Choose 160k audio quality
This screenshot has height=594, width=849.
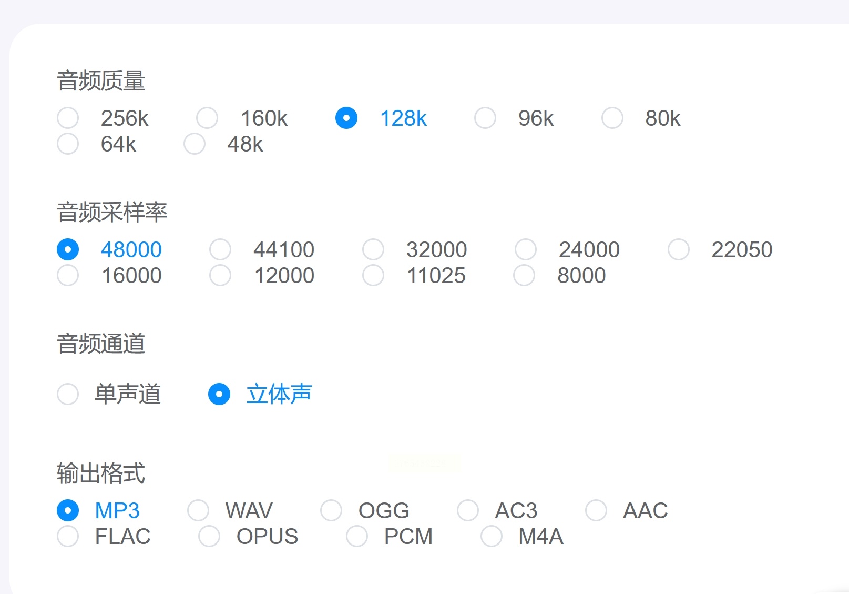(x=207, y=118)
